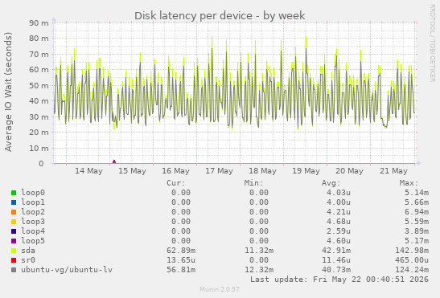Image resolution: width=440 pixels, height=298 pixels.
Task: Click loop2 average value 4.21u
Action: tap(339, 212)
